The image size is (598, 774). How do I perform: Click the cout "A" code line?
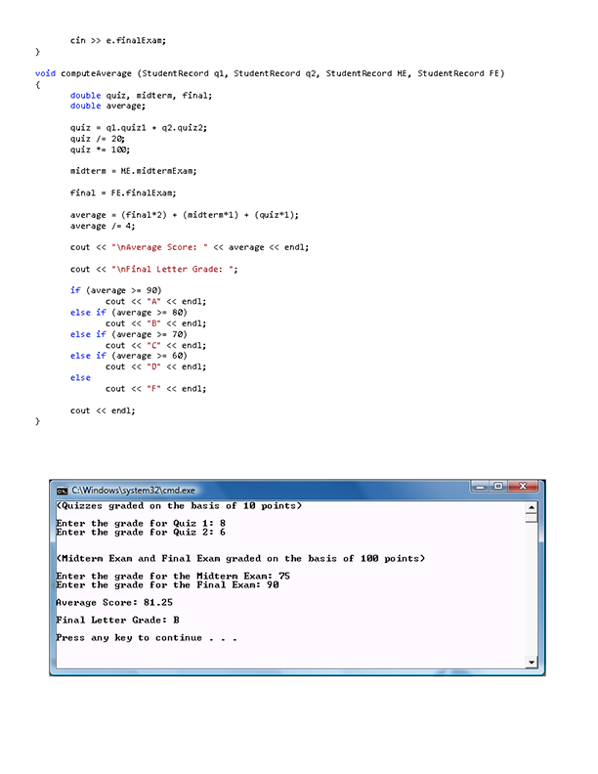[156, 302]
